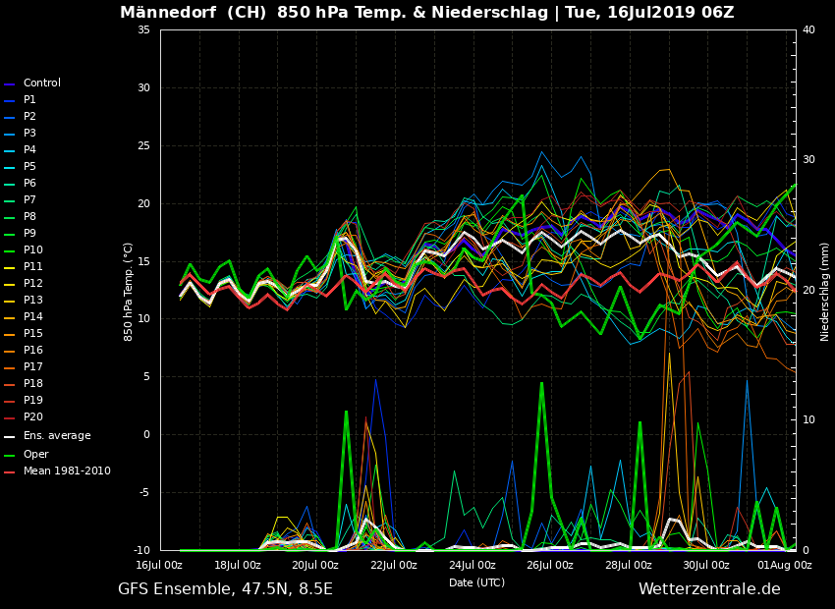Click the P13 legend label
The height and width of the screenshot is (609, 835).
click(x=32, y=301)
